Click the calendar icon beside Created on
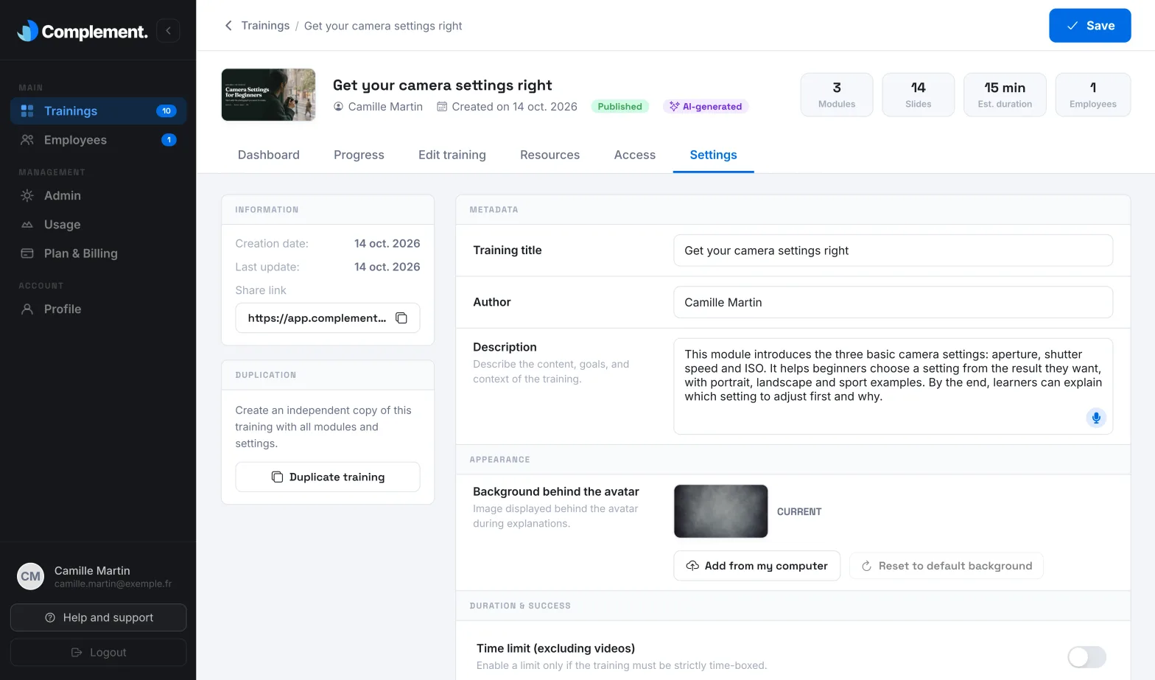Image resolution: width=1155 pixels, height=680 pixels. pyautogui.click(x=442, y=107)
